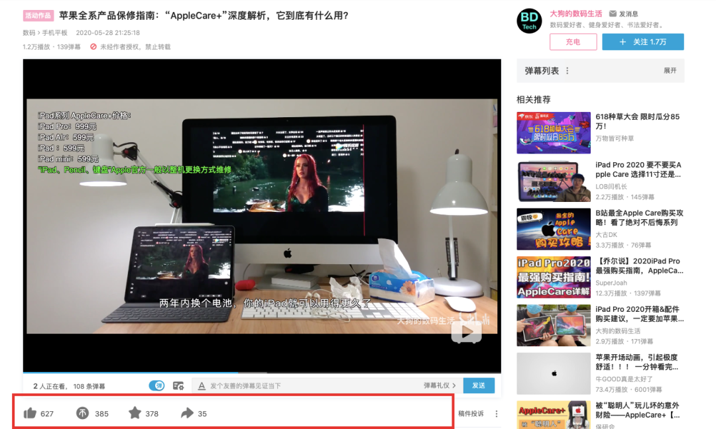Open uploader SuperJoah
The height and width of the screenshot is (429, 716).
click(x=611, y=283)
